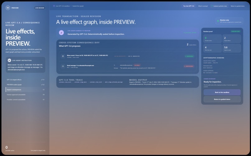Image resolution: width=251 pixels, height=156 pixels.
Task: Click the Shadow only status pill
Action: point(229,21)
